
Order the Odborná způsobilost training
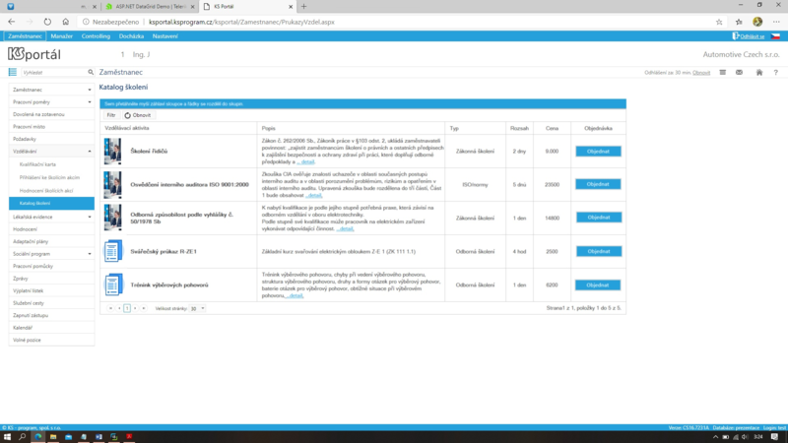pyautogui.click(x=598, y=218)
